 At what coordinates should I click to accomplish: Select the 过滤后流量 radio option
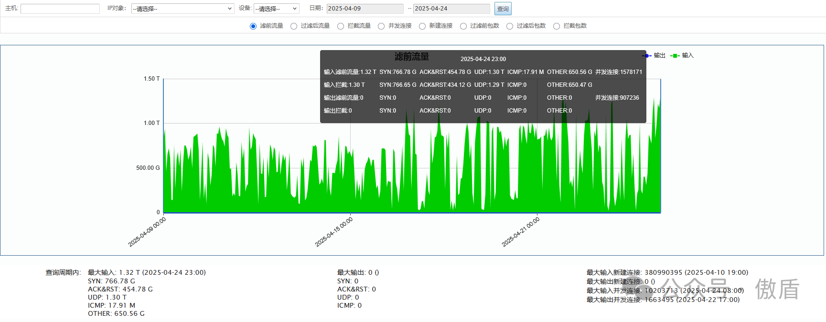tap(294, 26)
